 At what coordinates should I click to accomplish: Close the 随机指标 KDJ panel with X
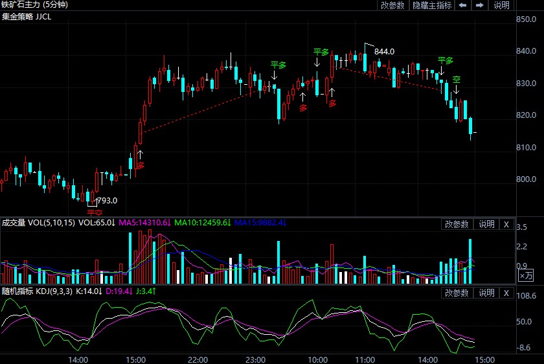pyautogui.click(x=506, y=293)
